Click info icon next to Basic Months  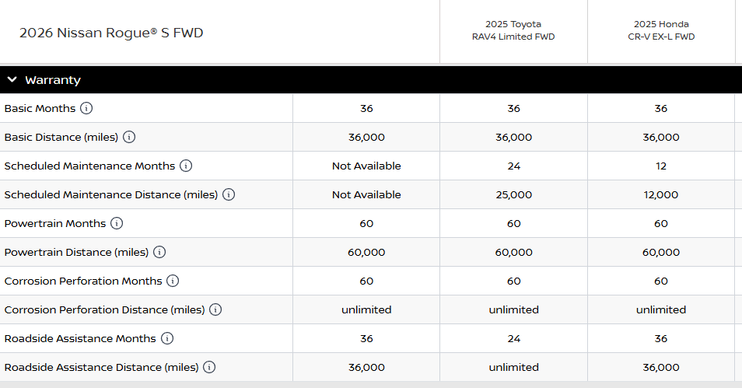click(86, 108)
